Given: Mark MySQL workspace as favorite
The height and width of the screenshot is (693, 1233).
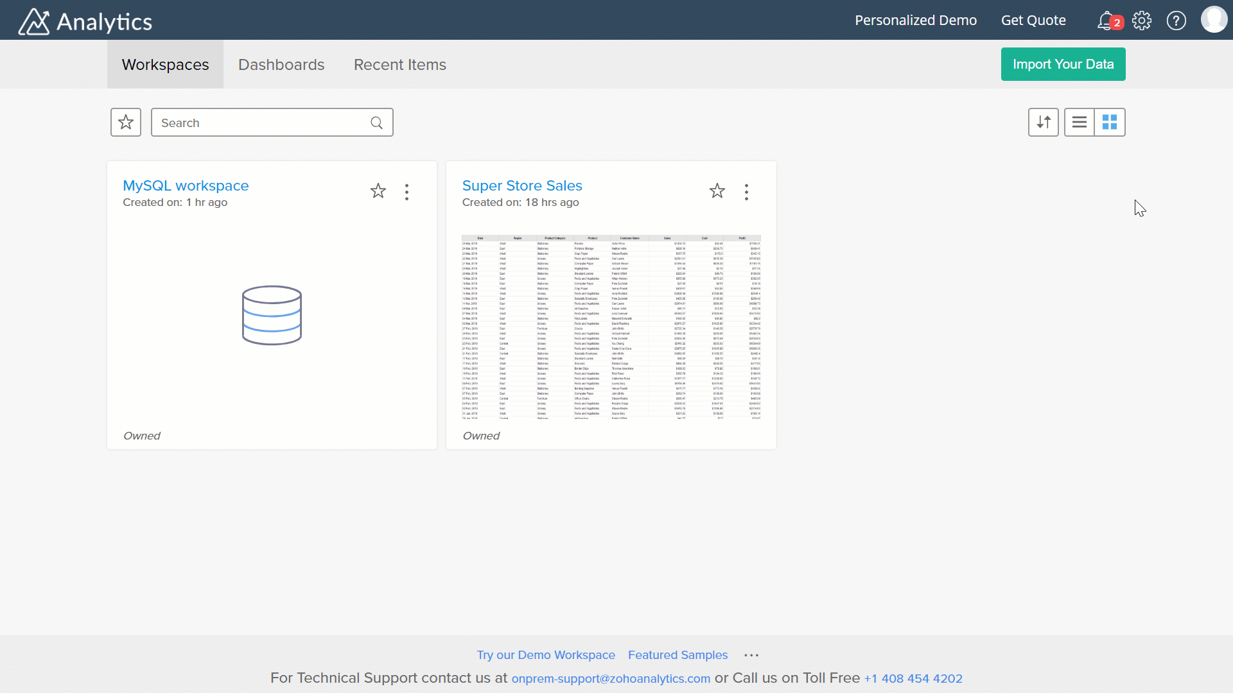Looking at the screenshot, I should coord(378,191).
